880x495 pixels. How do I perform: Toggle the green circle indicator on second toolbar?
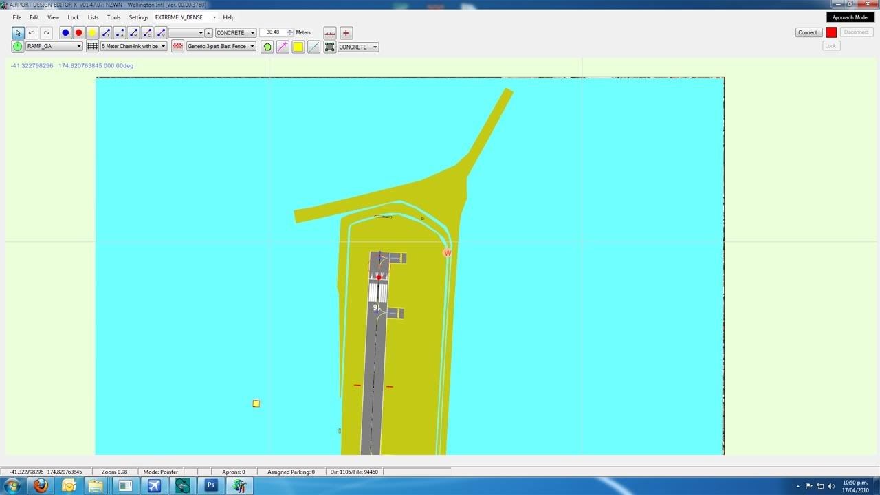[17, 46]
